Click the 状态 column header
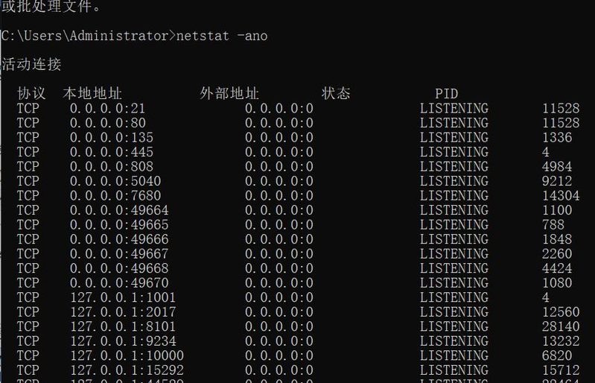Screen dimensions: 595x383 coord(336,94)
